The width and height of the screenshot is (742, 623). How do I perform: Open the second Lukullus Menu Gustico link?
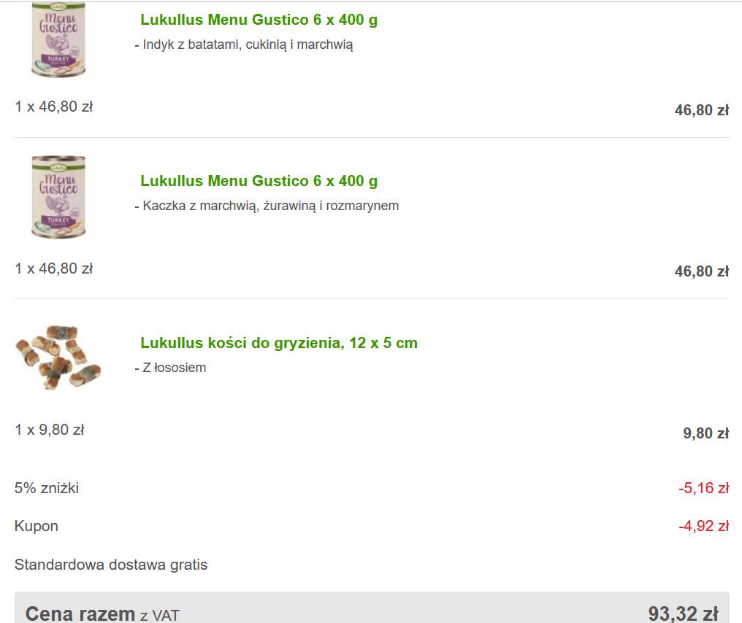click(259, 181)
